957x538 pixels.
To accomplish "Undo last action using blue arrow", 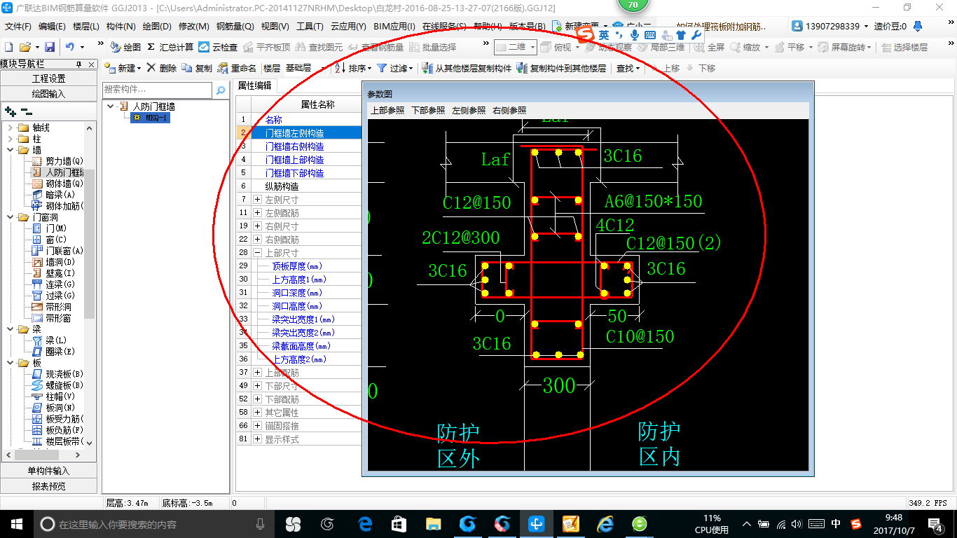I will coord(70,47).
